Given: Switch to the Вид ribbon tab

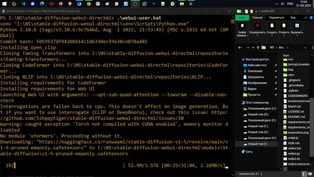Looking at the screenshot, I should click(x=293, y=18).
